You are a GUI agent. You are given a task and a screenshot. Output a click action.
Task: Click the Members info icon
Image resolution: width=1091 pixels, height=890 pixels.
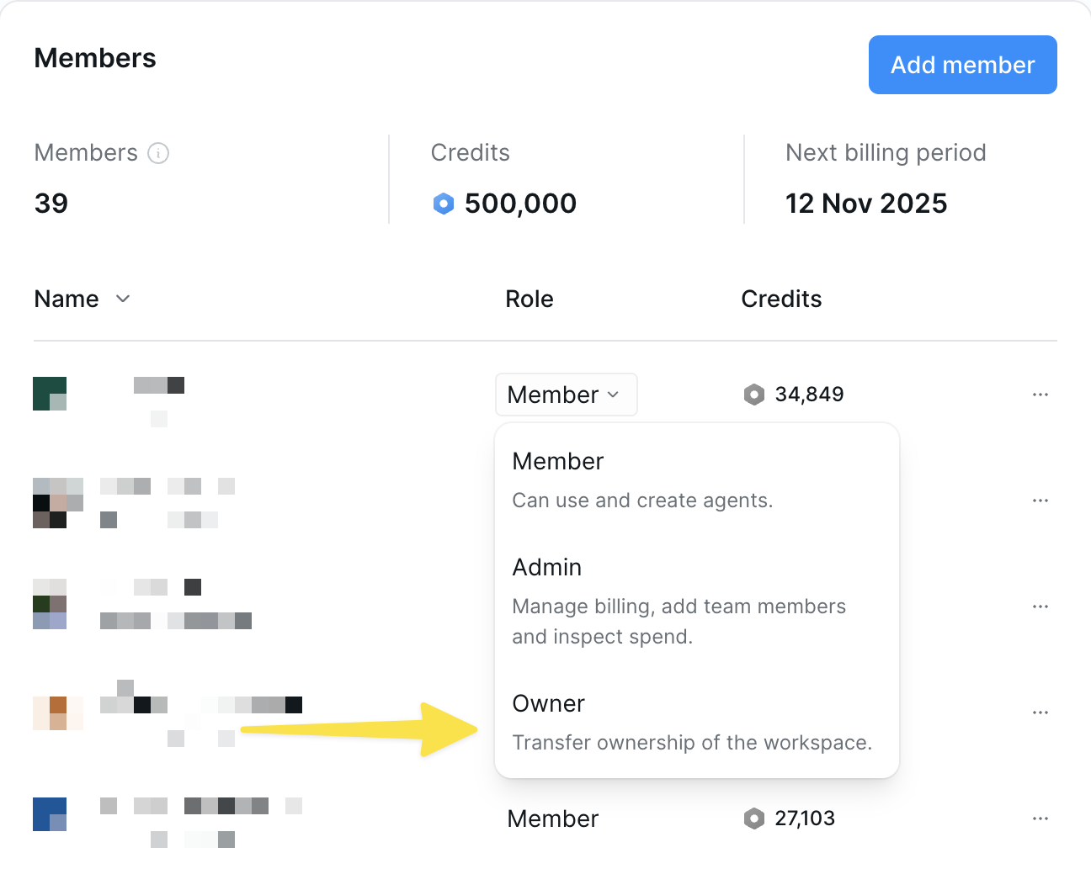[x=158, y=153]
